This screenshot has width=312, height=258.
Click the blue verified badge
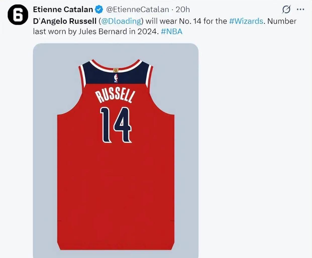[x=99, y=10]
